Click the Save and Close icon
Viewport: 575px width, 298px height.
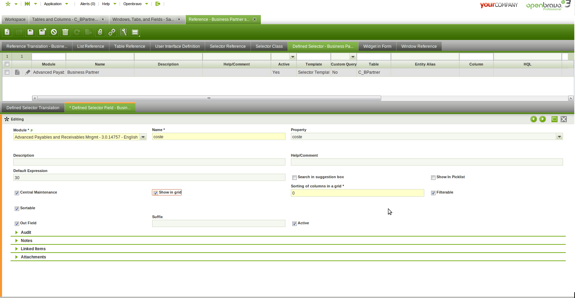pyautogui.click(x=42, y=32)
